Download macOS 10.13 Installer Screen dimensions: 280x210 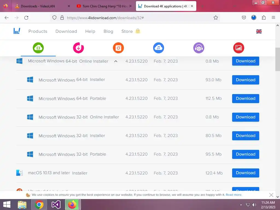246,173
